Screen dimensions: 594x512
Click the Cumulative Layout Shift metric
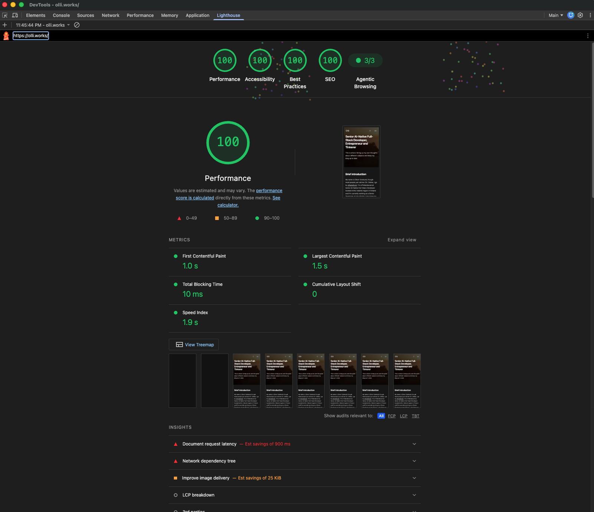tap(359, 290)
